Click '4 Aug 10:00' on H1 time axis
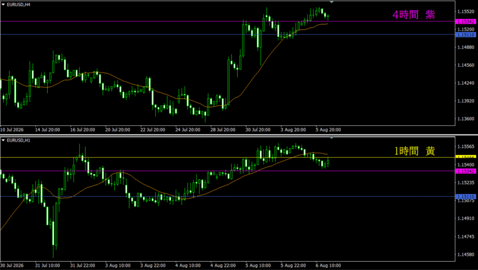 [x=188, y=265]
